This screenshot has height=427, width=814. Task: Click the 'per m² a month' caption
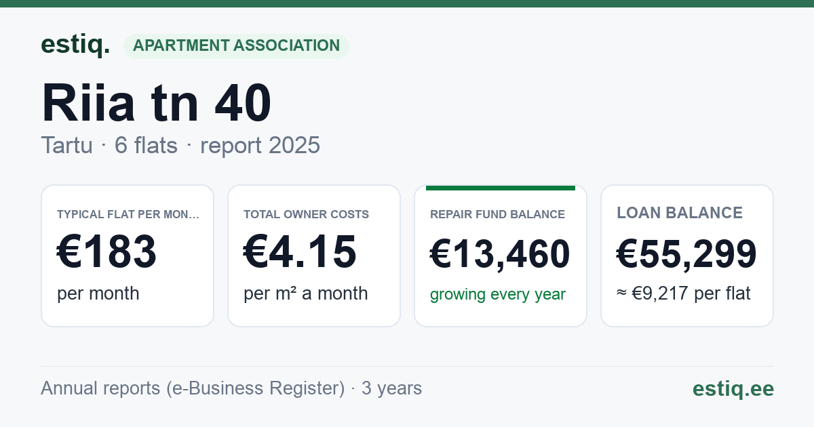pos(306,293)
